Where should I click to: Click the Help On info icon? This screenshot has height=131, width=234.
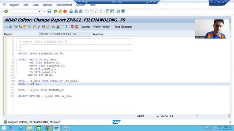pyautogui.click(x=67, y=27)
